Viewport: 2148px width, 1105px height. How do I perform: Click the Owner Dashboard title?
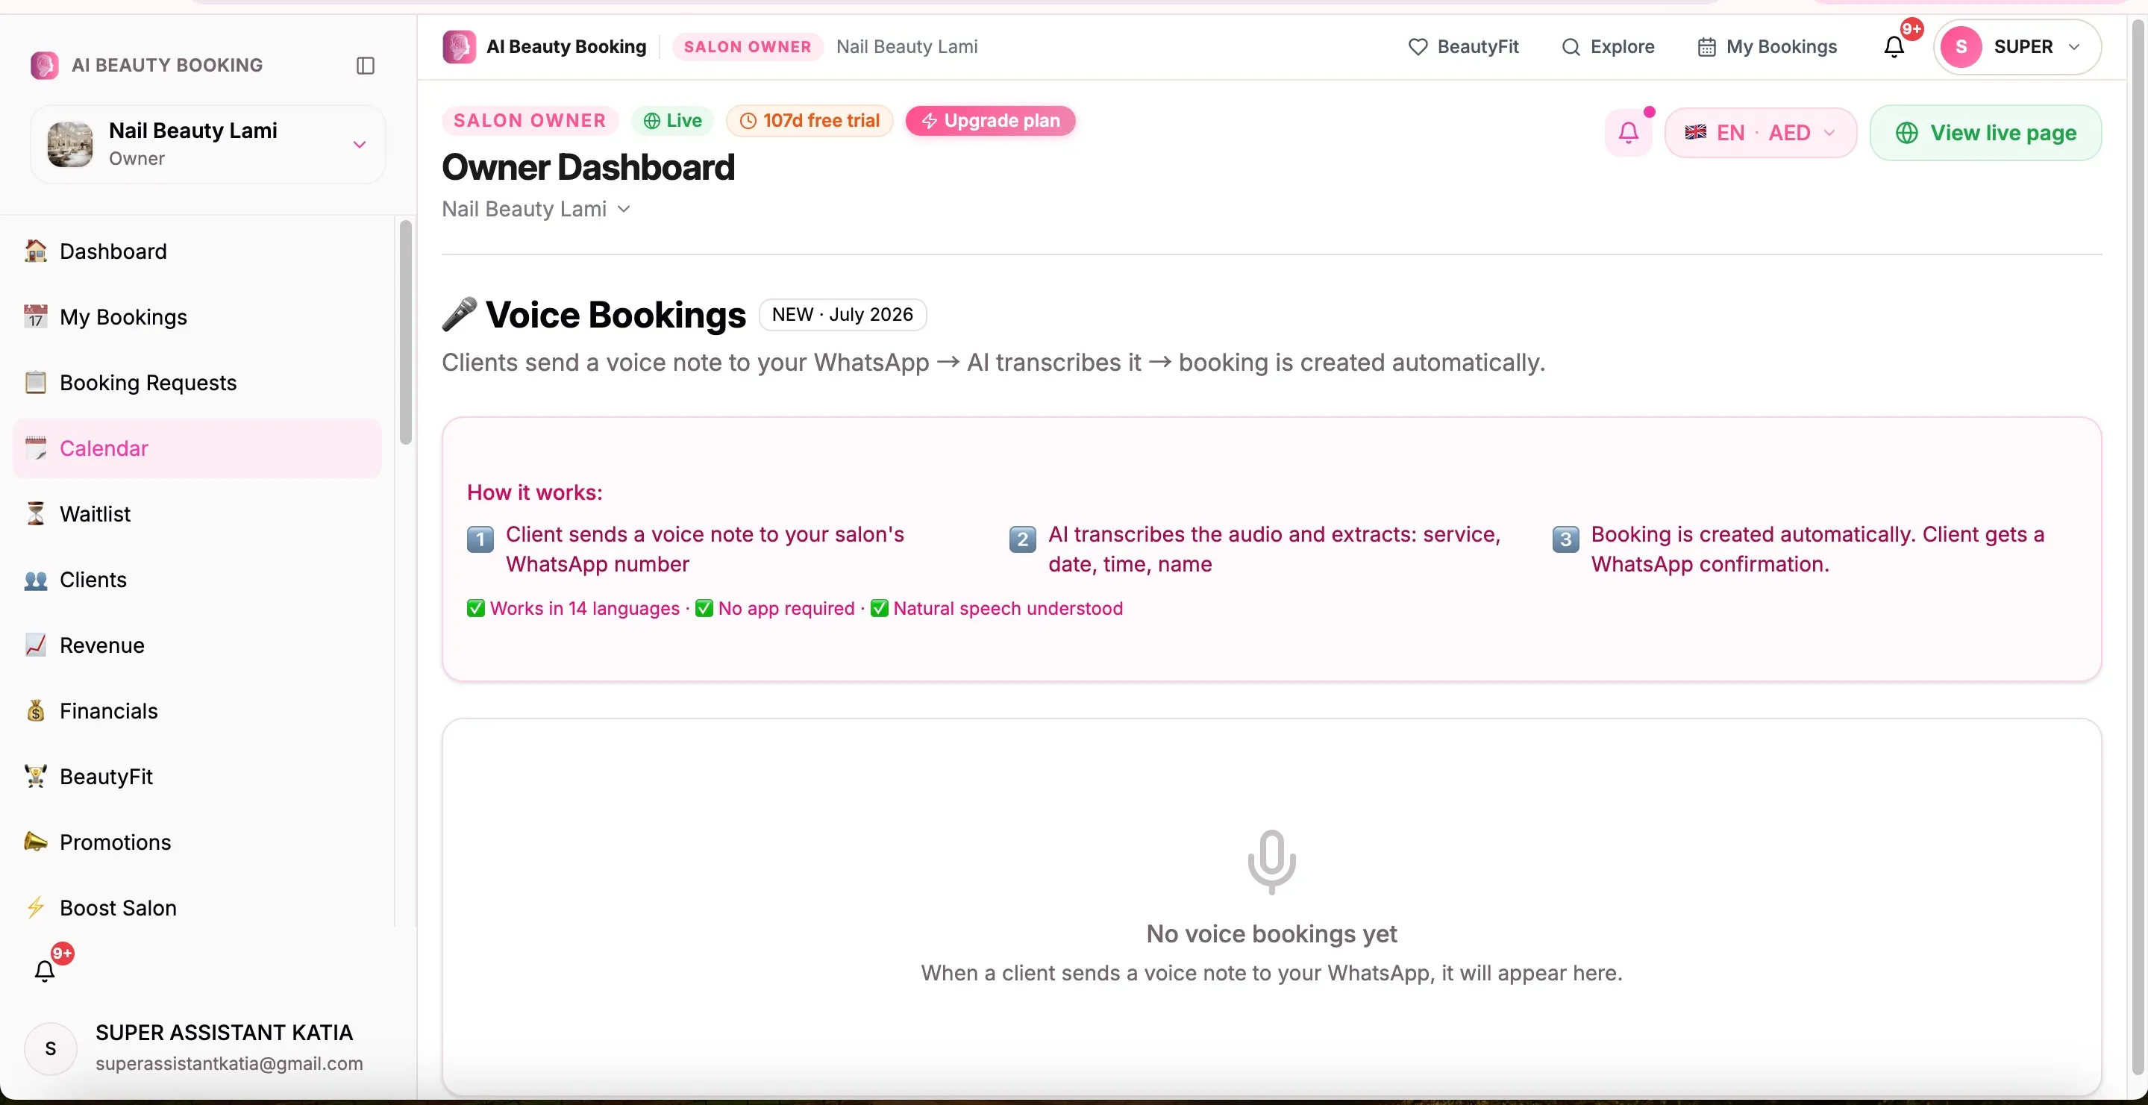coord(588,167)
